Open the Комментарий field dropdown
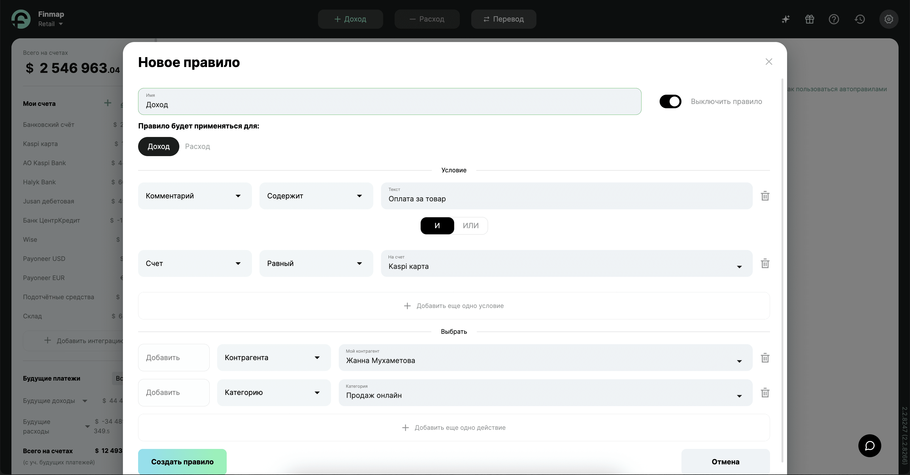910x475 pixels. [x=195, y=196]
